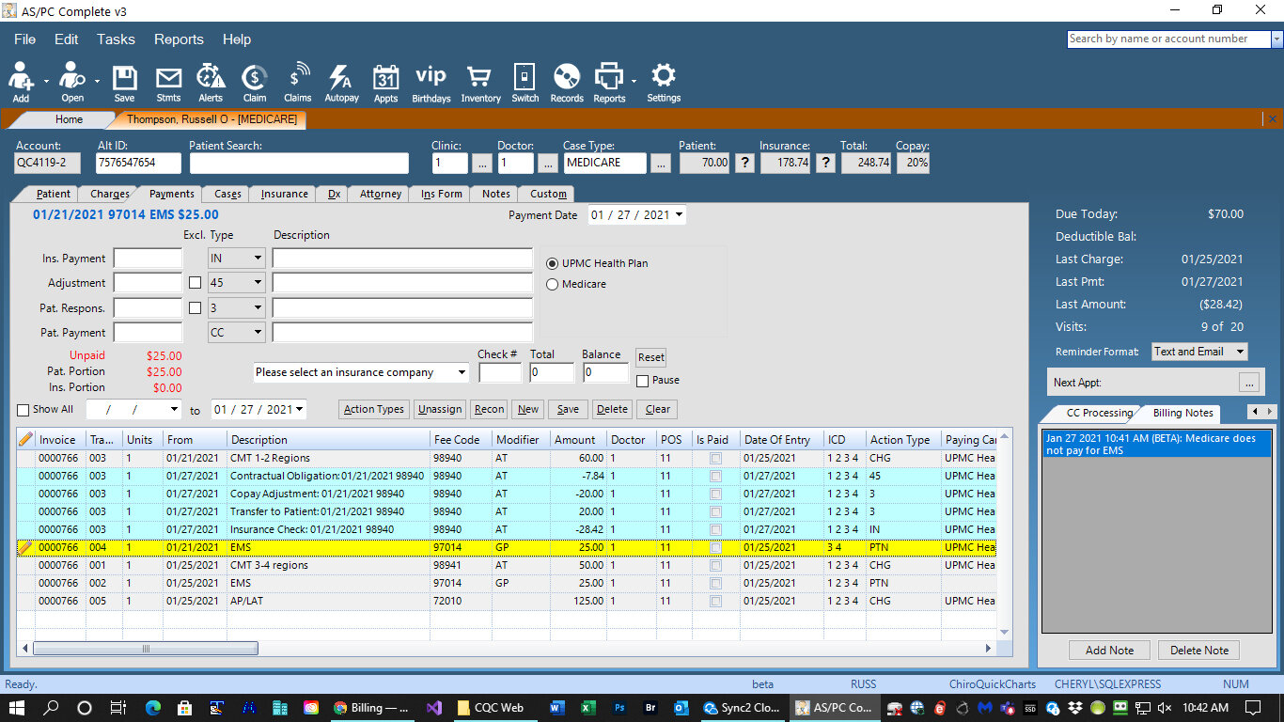Click the Switch toolbar icon
This screenshot has width=1284, height=722.
[x=525, y=83]
